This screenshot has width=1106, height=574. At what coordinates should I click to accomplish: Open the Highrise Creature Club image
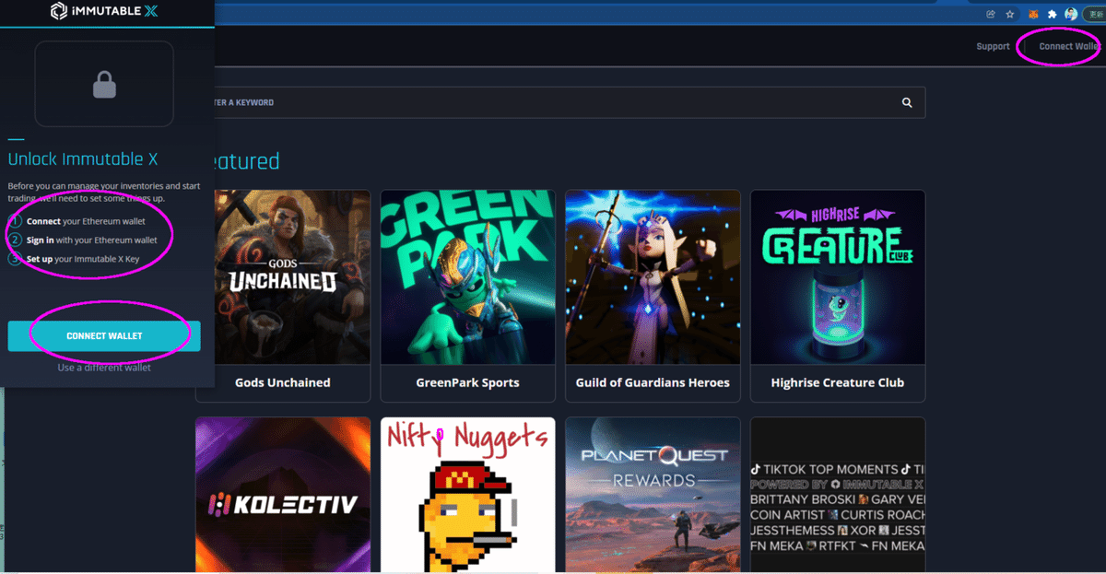(x=838, y=276)
